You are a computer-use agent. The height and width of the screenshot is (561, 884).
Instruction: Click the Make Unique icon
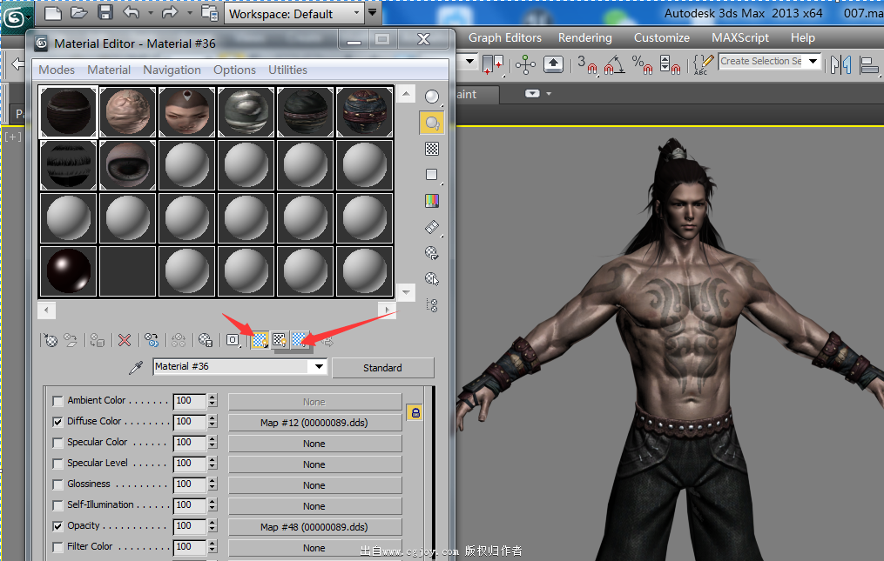tap(179, 340)
